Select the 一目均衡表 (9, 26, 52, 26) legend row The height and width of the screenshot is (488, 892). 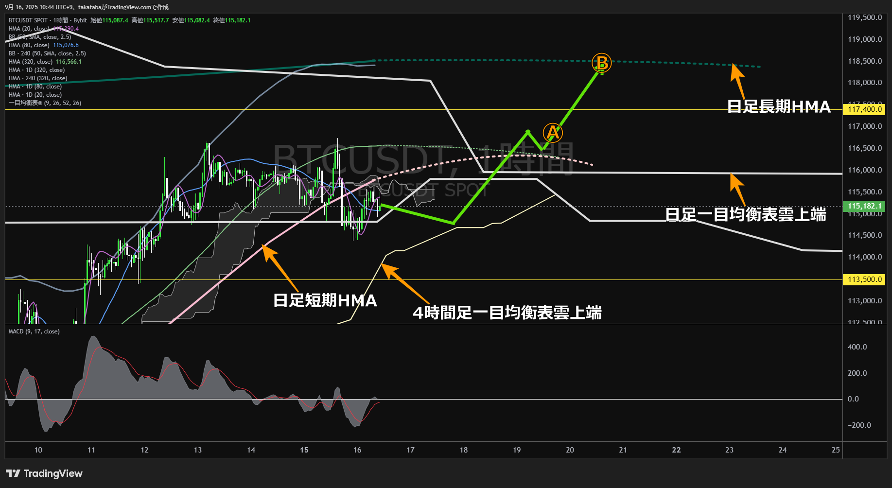(x=45, y=103)
